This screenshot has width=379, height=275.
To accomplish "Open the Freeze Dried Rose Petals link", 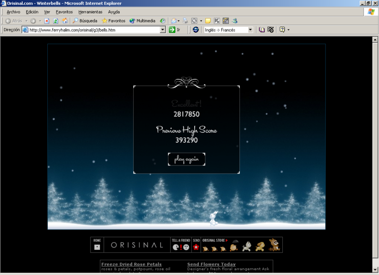I will (131, 264).
